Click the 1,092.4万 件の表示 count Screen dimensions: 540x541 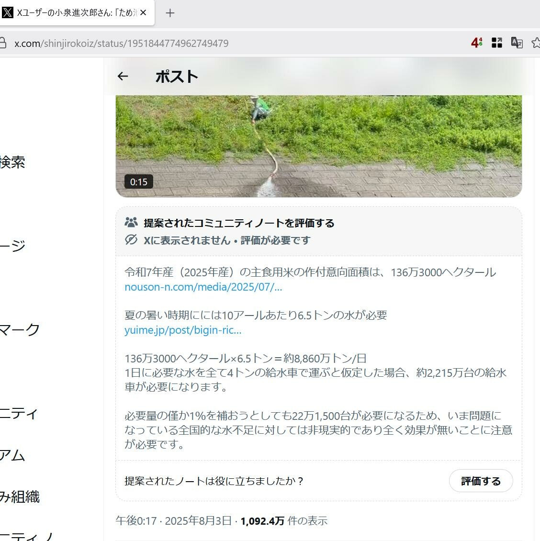click(284, 520)
